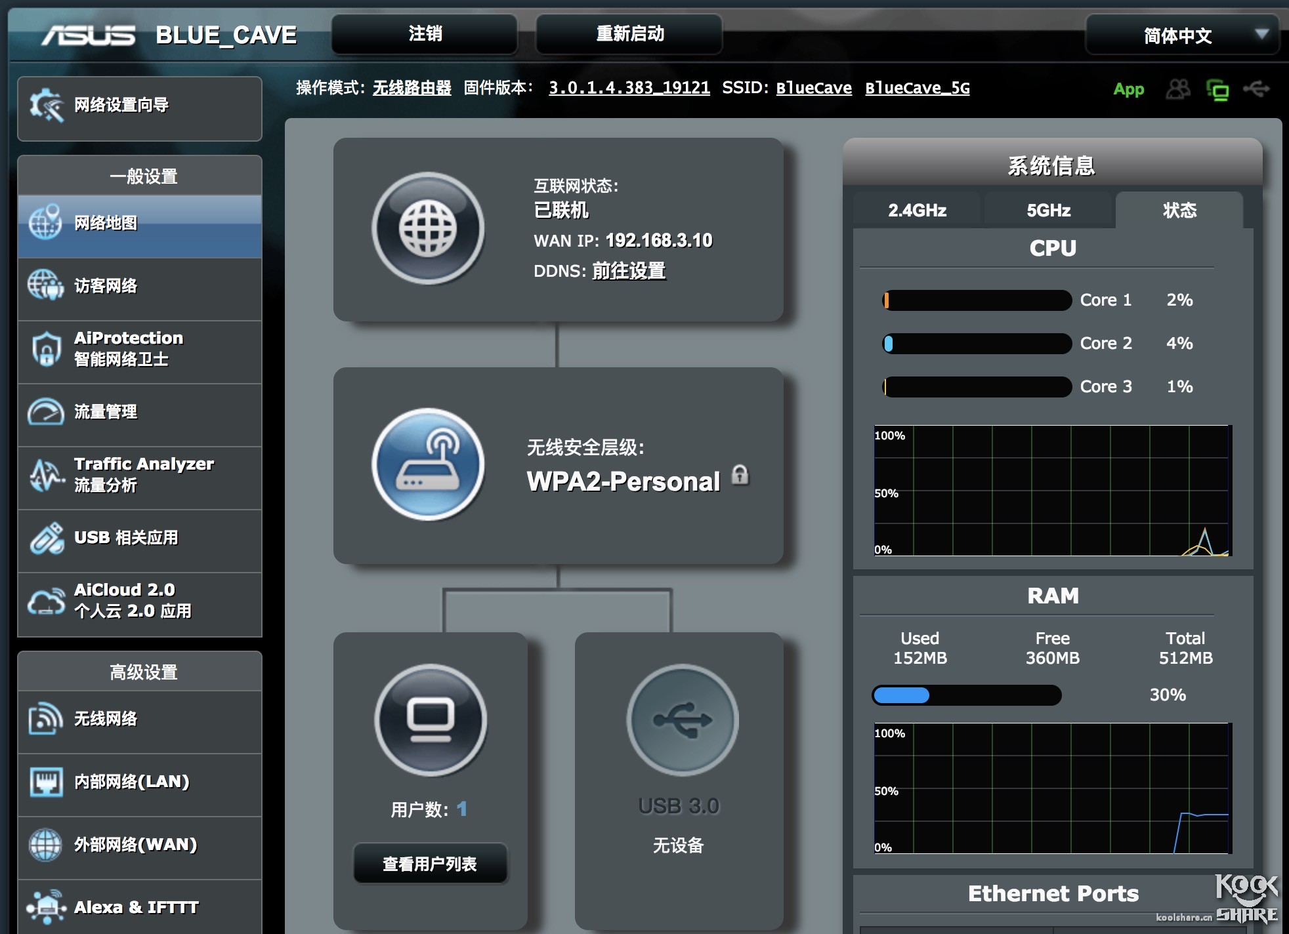Click 查看用户列表 button
Image resolution: width=1289 pixels, height=934 pixels.
tap(430, 864)
